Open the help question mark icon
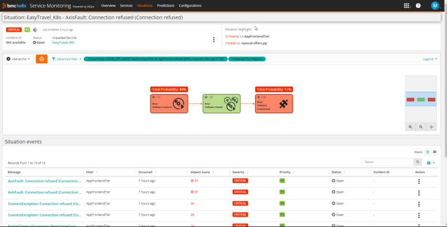The height and width of the screenshot is (227, 447). pos(418,6)
